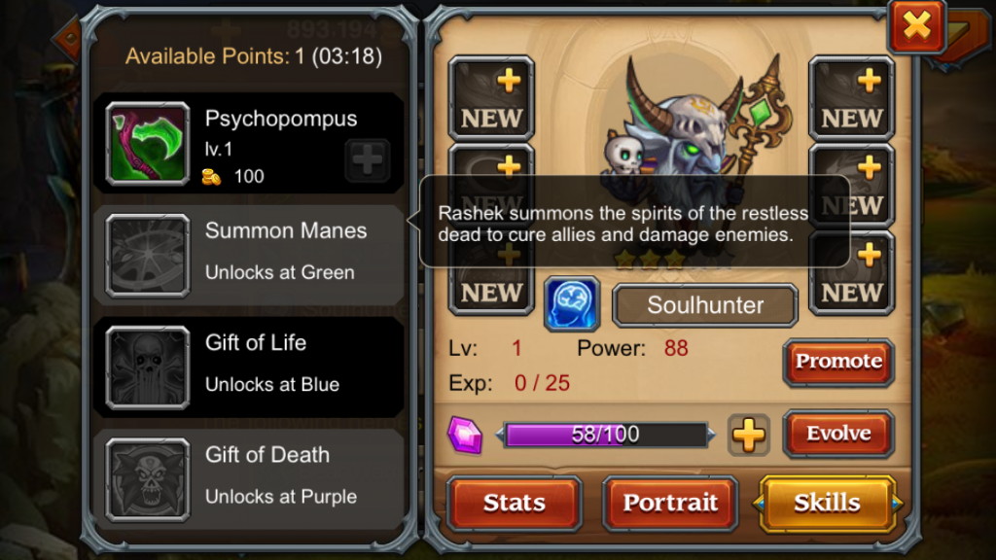The height and width of the screenshot is (560, 996).
Task: Click the Promote button
Action: point(838,362)
